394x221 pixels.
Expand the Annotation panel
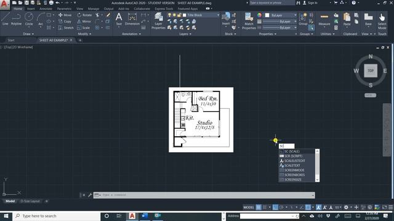(x=131, y=34)
